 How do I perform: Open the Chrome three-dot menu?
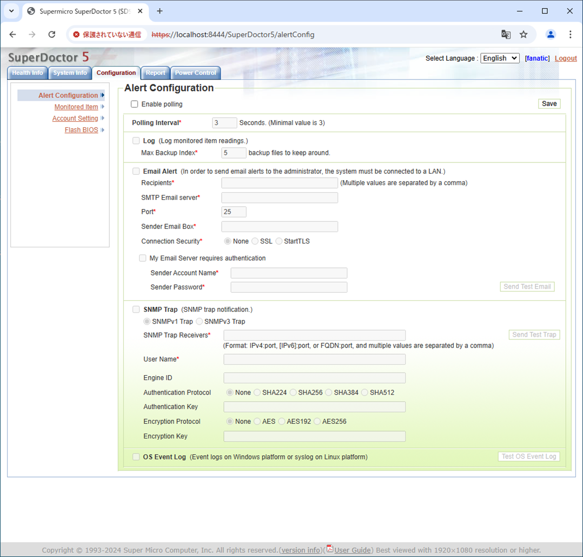pos(571,35)
